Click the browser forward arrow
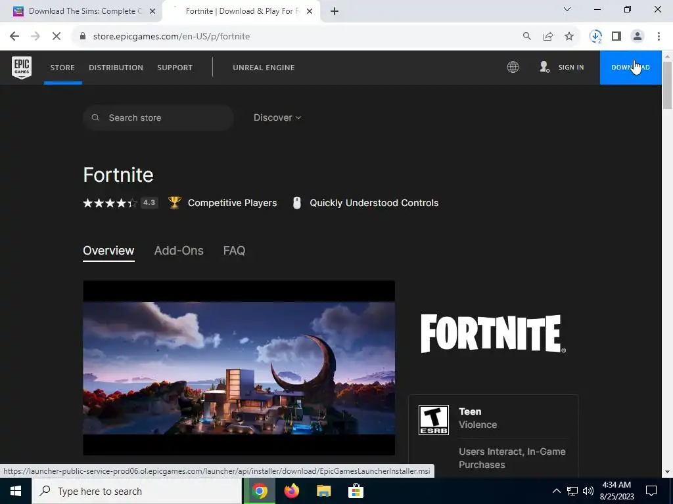The height and width of the screenshot is (504, 673). 35,36
